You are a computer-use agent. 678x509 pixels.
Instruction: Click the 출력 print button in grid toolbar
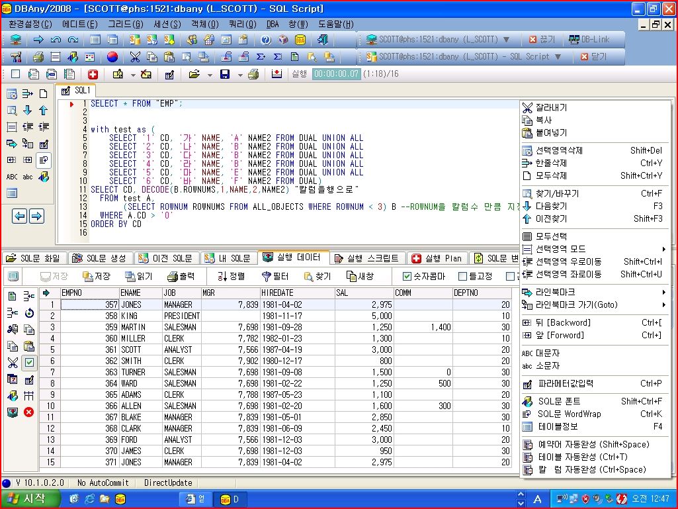click(181, 276)
